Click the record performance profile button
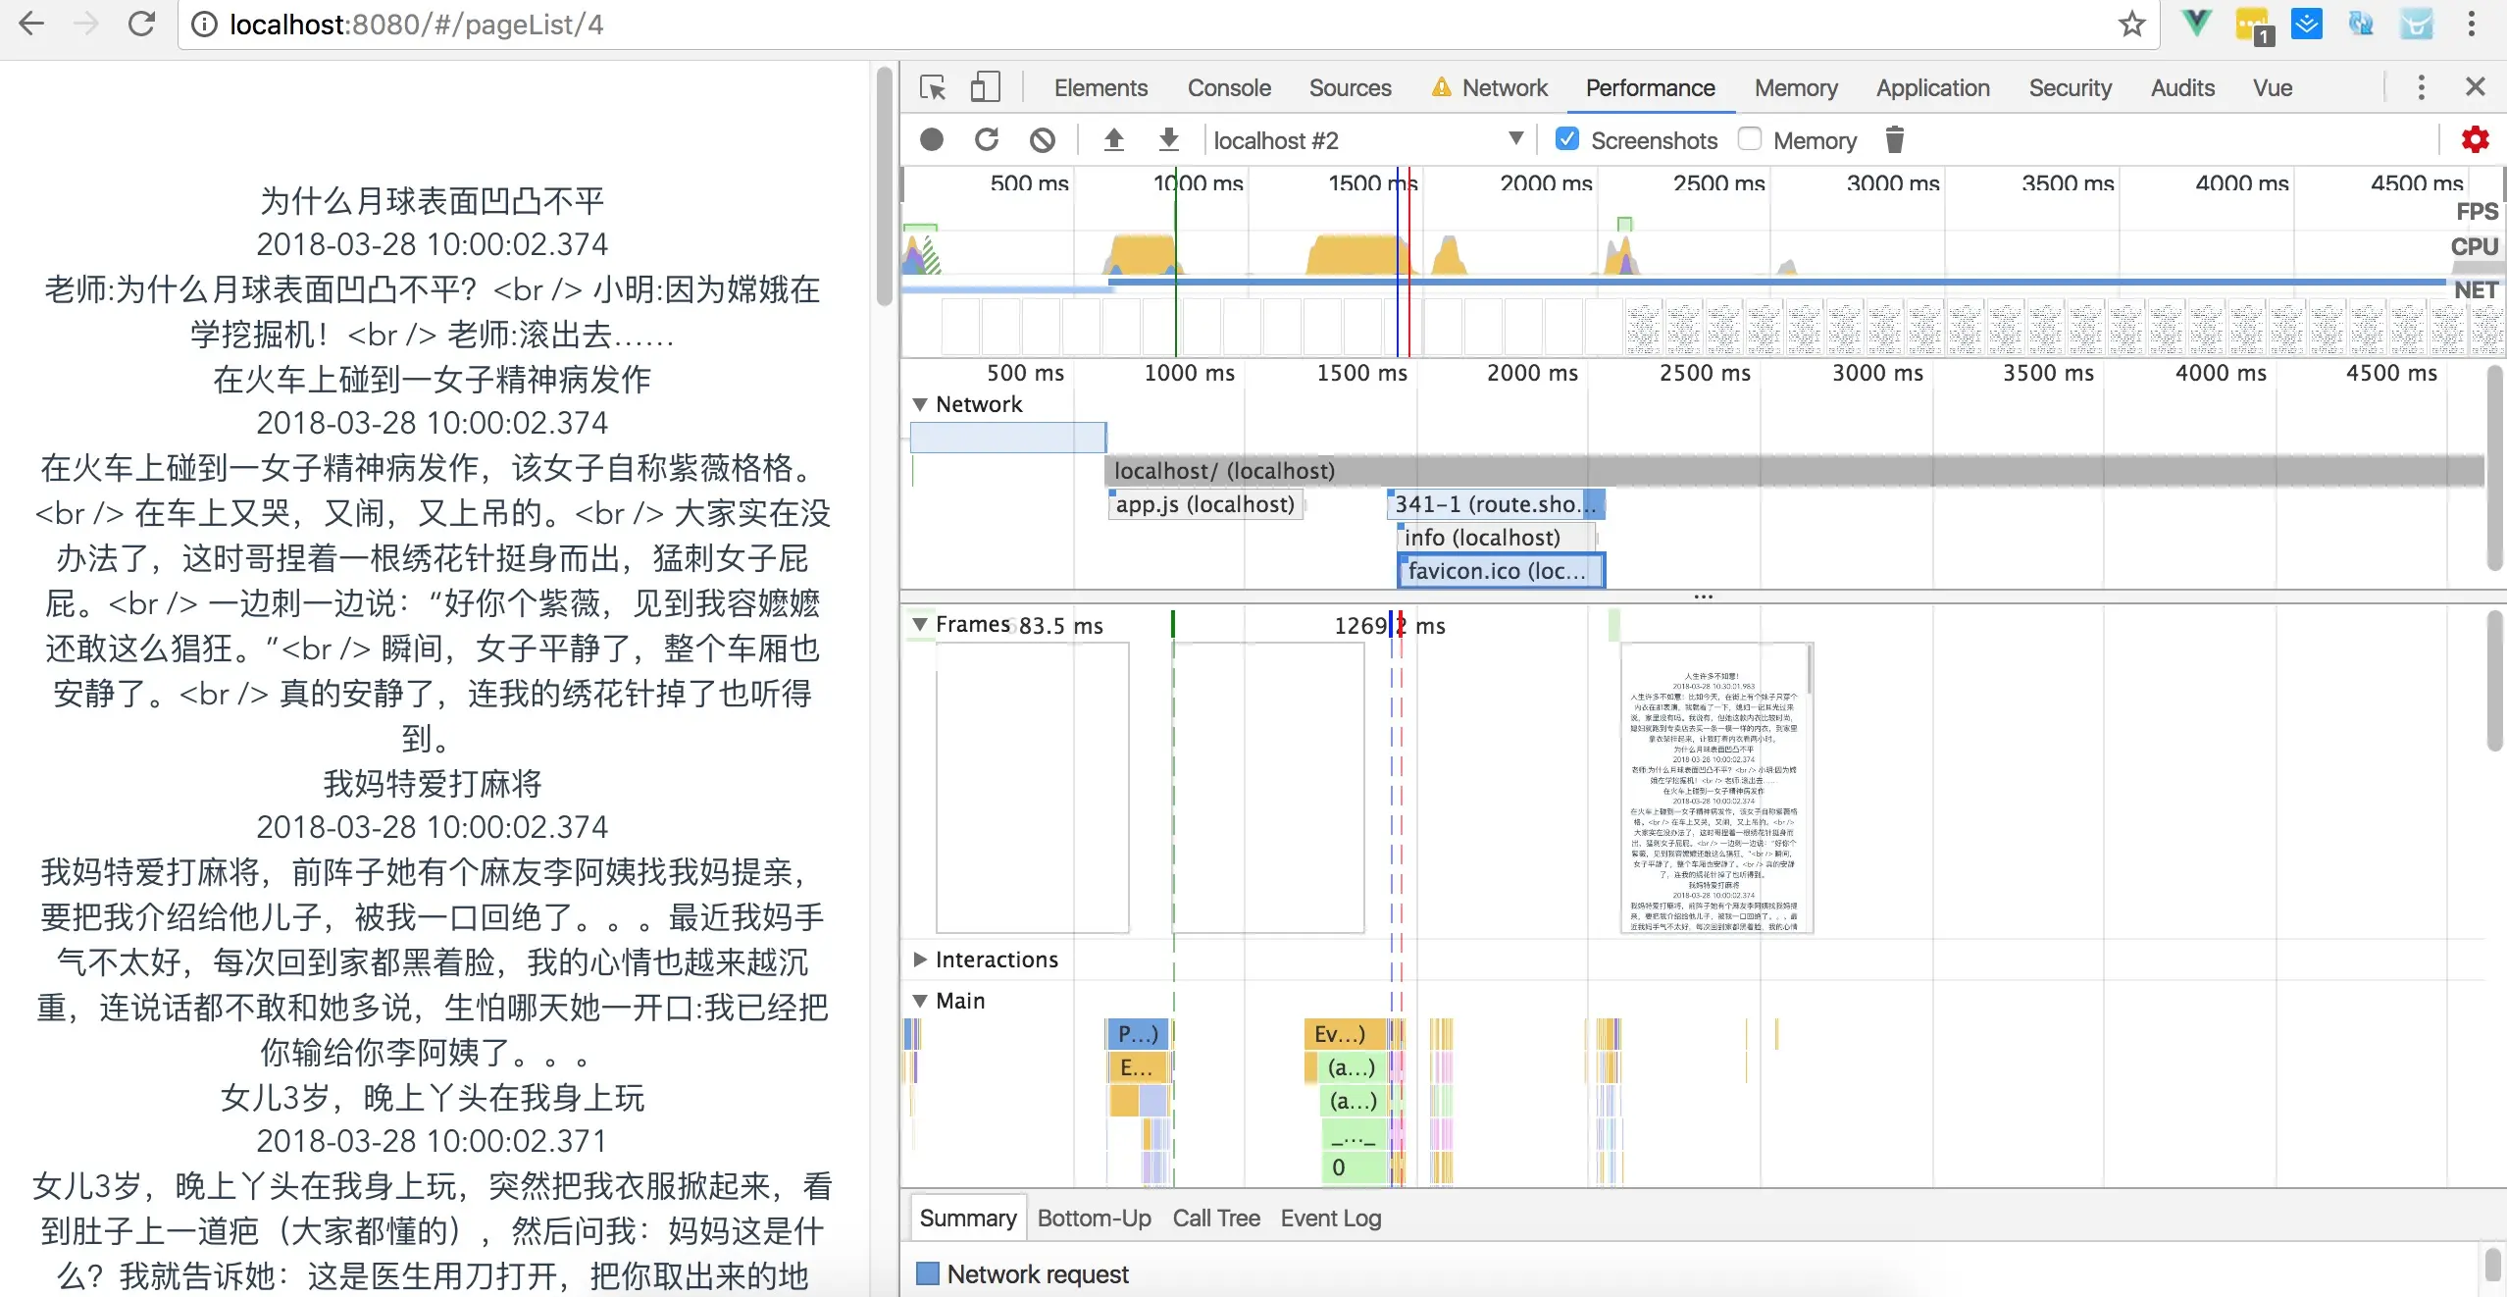The height and width of the screenshot is (1297, 2507). (x=932, y=140)
